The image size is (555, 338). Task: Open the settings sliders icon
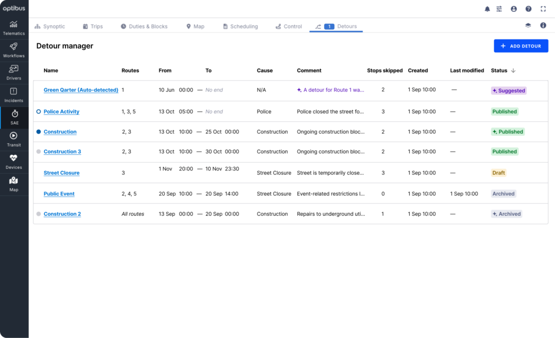[x=499, y=9]
